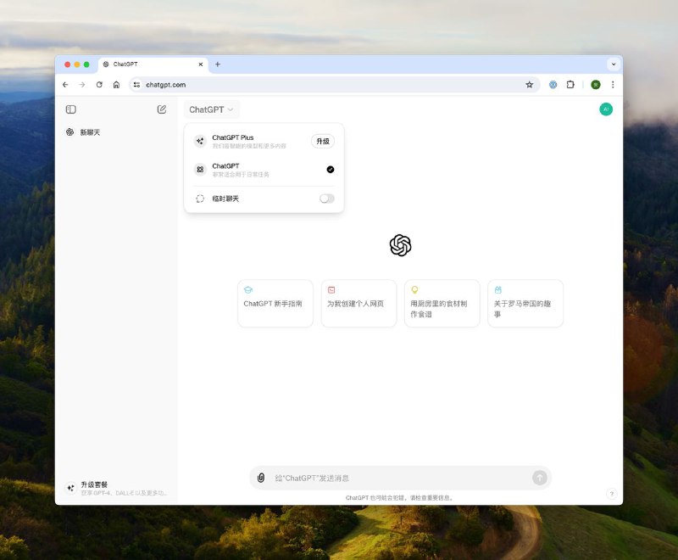Image resolution: width=678 pixels, height=560 pixels.
Task: Click the blue icon on Roman Empire card
Action: [498, 290]
